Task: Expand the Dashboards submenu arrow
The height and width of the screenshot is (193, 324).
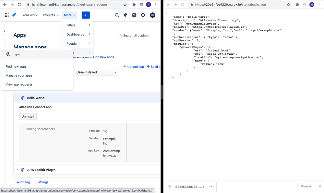Action: tap(90, 34)
